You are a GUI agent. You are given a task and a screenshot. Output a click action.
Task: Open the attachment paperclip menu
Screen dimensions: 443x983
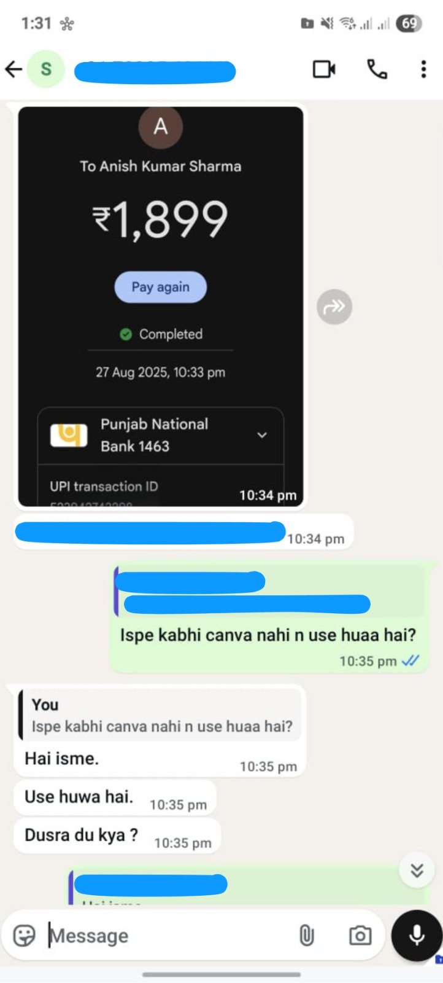(306, 936)
